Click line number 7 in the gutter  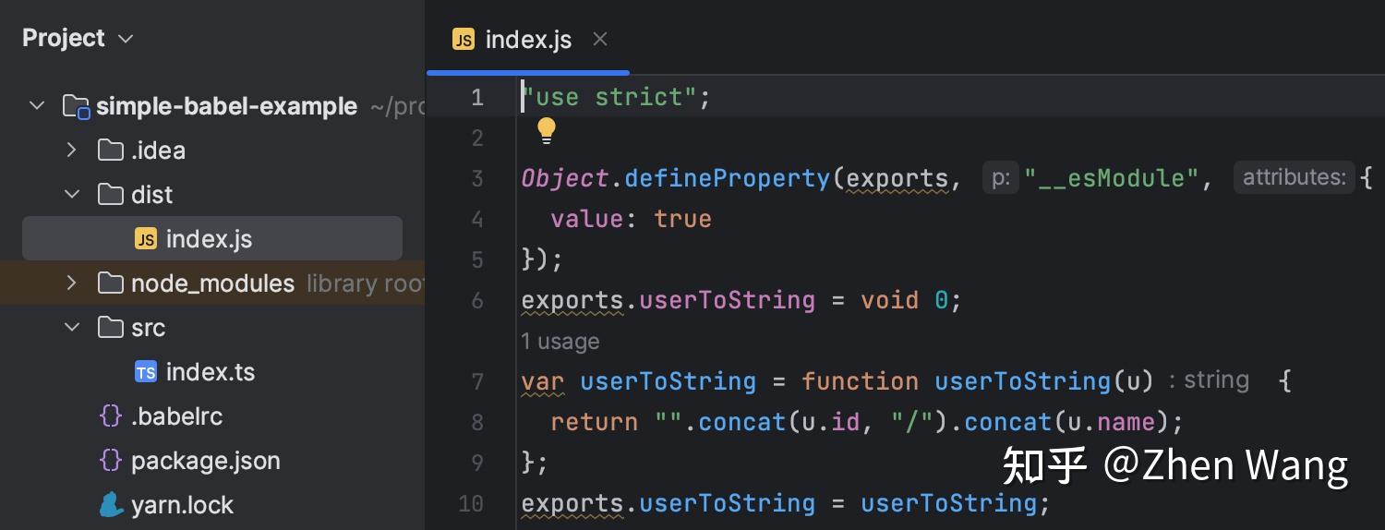(x=476, y=381)
